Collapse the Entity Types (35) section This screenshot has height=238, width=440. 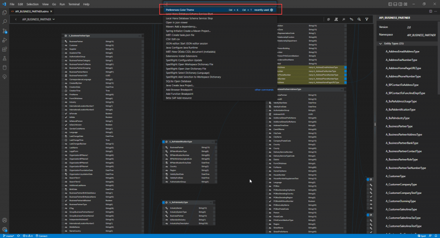(x=381, y=44)
